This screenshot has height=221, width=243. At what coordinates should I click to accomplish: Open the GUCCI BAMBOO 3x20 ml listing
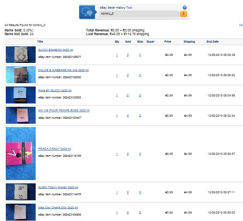pos(56,50)
